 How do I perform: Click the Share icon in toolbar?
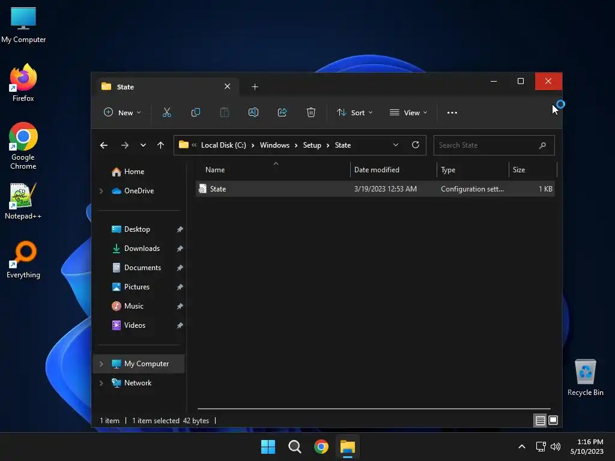pyautogui.click(x=282, y=112)
